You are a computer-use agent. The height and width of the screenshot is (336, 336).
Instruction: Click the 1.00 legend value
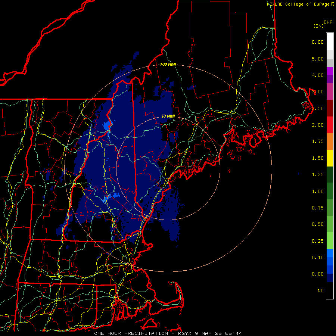[318, 192]
